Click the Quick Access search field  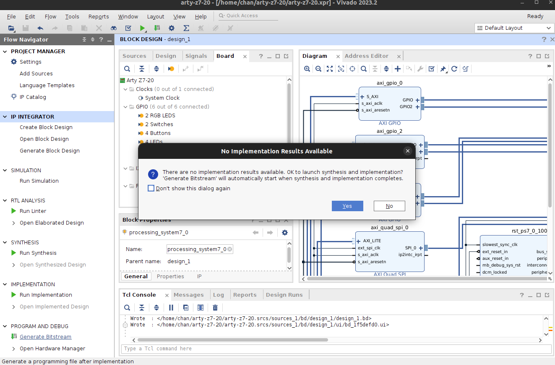248,16
